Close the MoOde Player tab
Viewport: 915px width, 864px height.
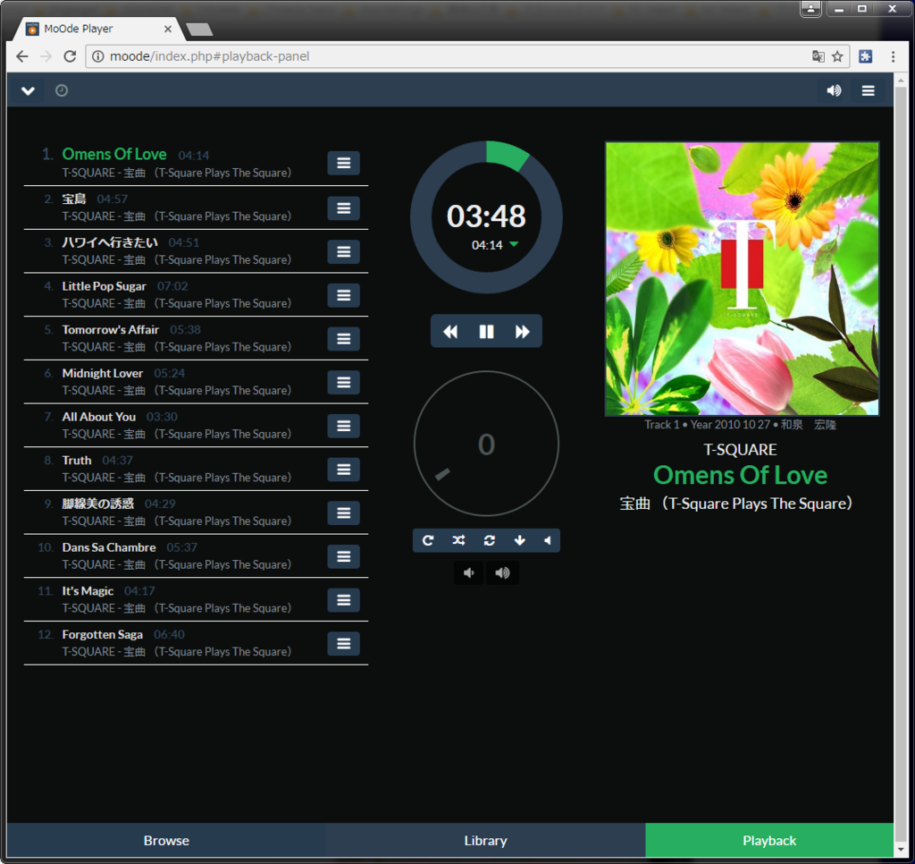[x=167, y=29]
